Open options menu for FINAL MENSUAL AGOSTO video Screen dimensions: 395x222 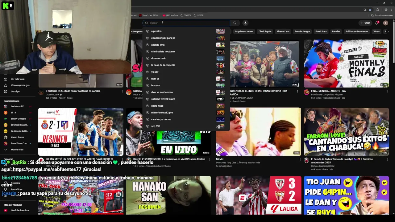click(x=388, y=91)
